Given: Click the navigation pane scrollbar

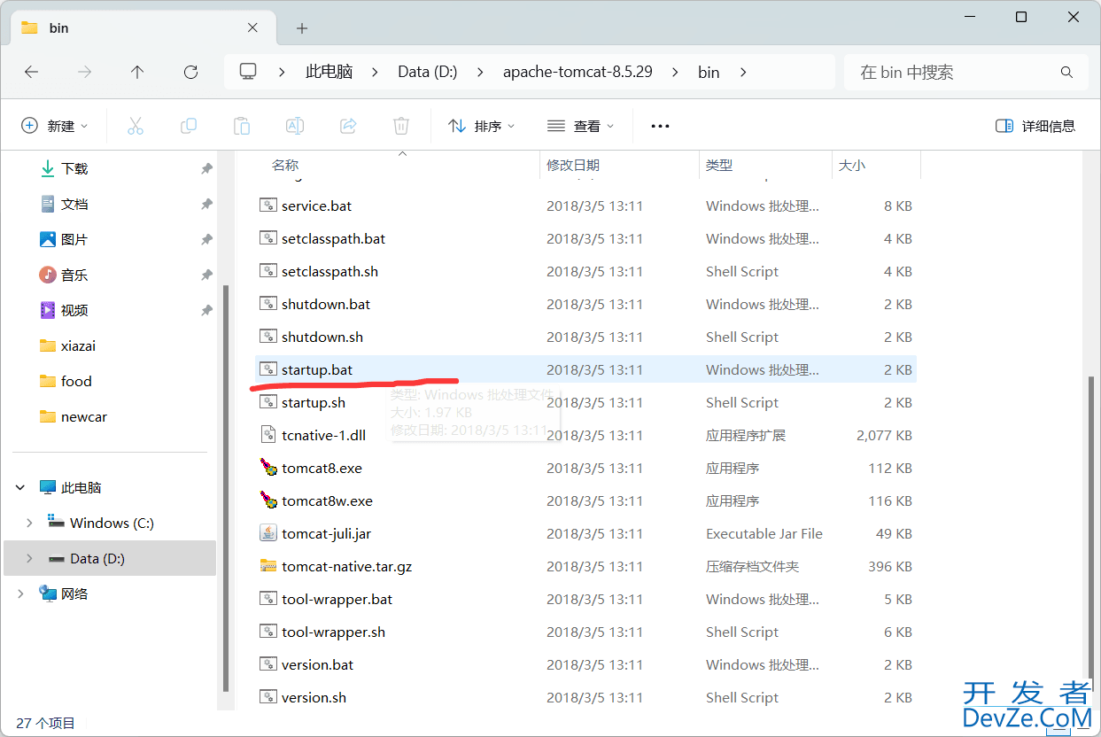Looking at the screenshot, I should pyautogui.click(x=225, y=487).
